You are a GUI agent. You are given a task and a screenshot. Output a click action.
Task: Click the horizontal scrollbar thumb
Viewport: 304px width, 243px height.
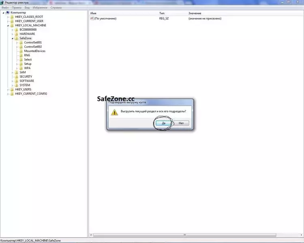(184, 235)
